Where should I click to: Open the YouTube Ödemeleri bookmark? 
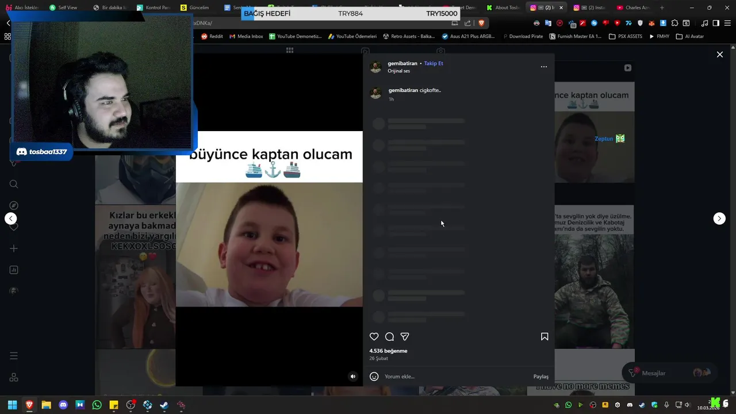point(352,36)
